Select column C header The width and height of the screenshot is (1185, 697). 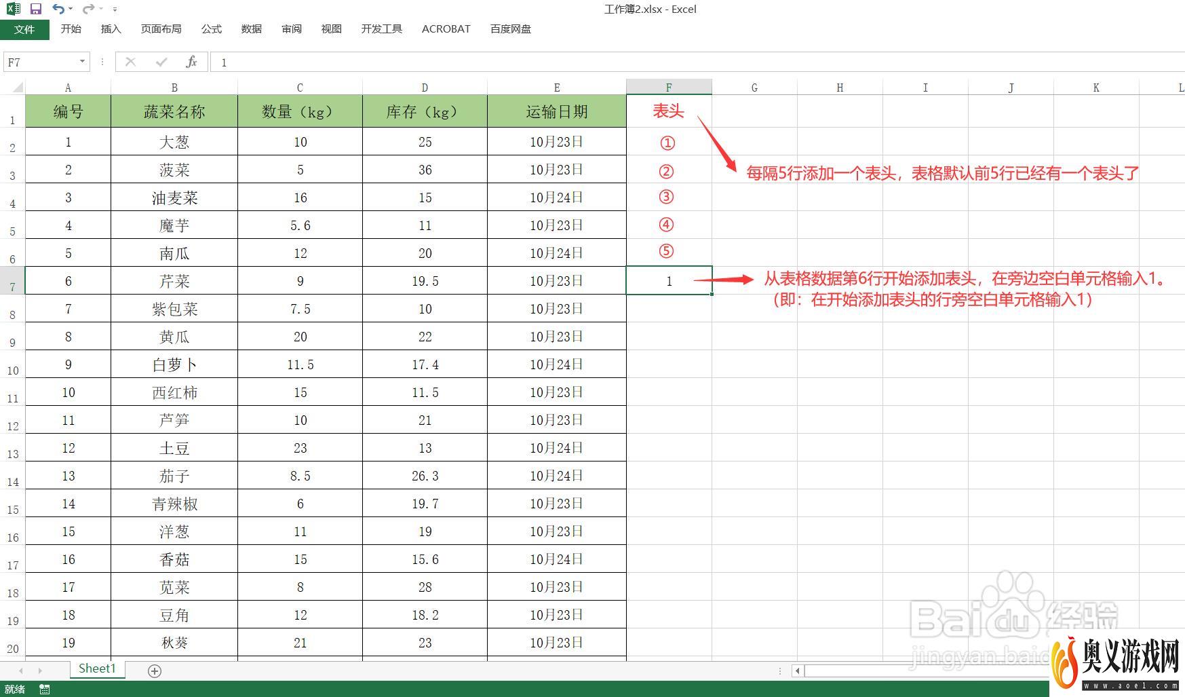pyautogui.click(x=300, y=88)
